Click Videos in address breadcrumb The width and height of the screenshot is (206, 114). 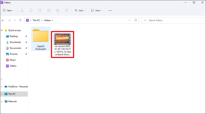pos(47,20)
